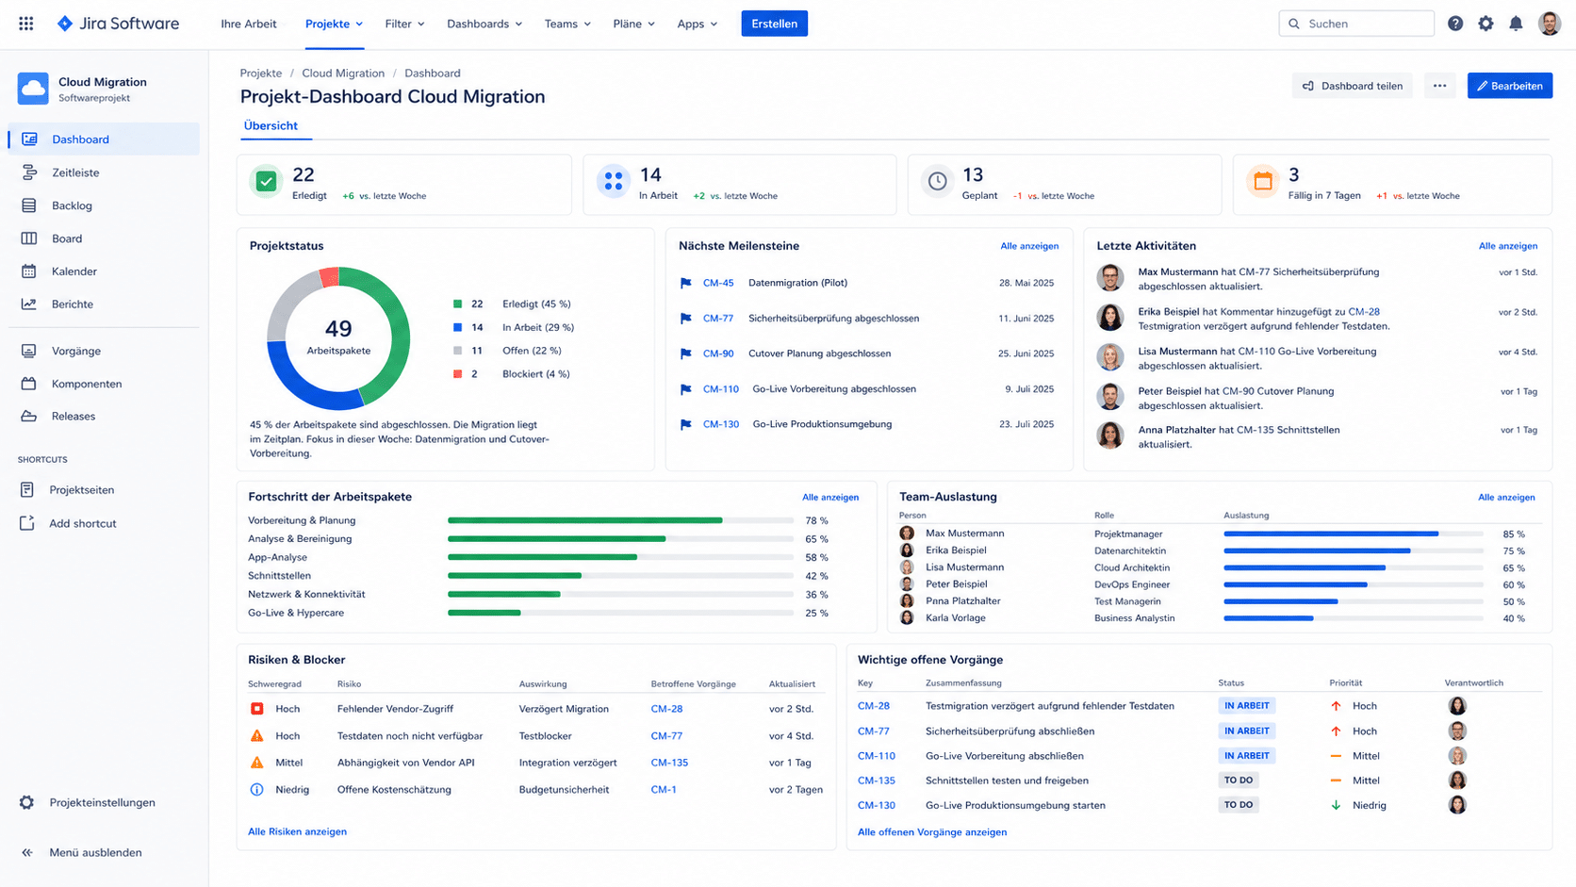This screenshot has height=887, width=1576.
Task: Open the settings gear in top bar
Action: coord(1486,24)
